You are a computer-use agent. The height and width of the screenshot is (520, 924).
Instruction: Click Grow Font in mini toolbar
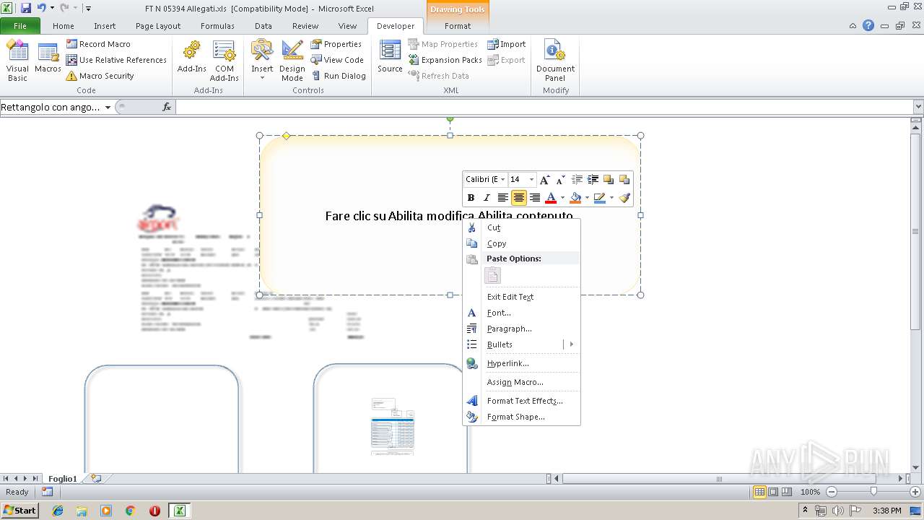(x=545, y=179)
